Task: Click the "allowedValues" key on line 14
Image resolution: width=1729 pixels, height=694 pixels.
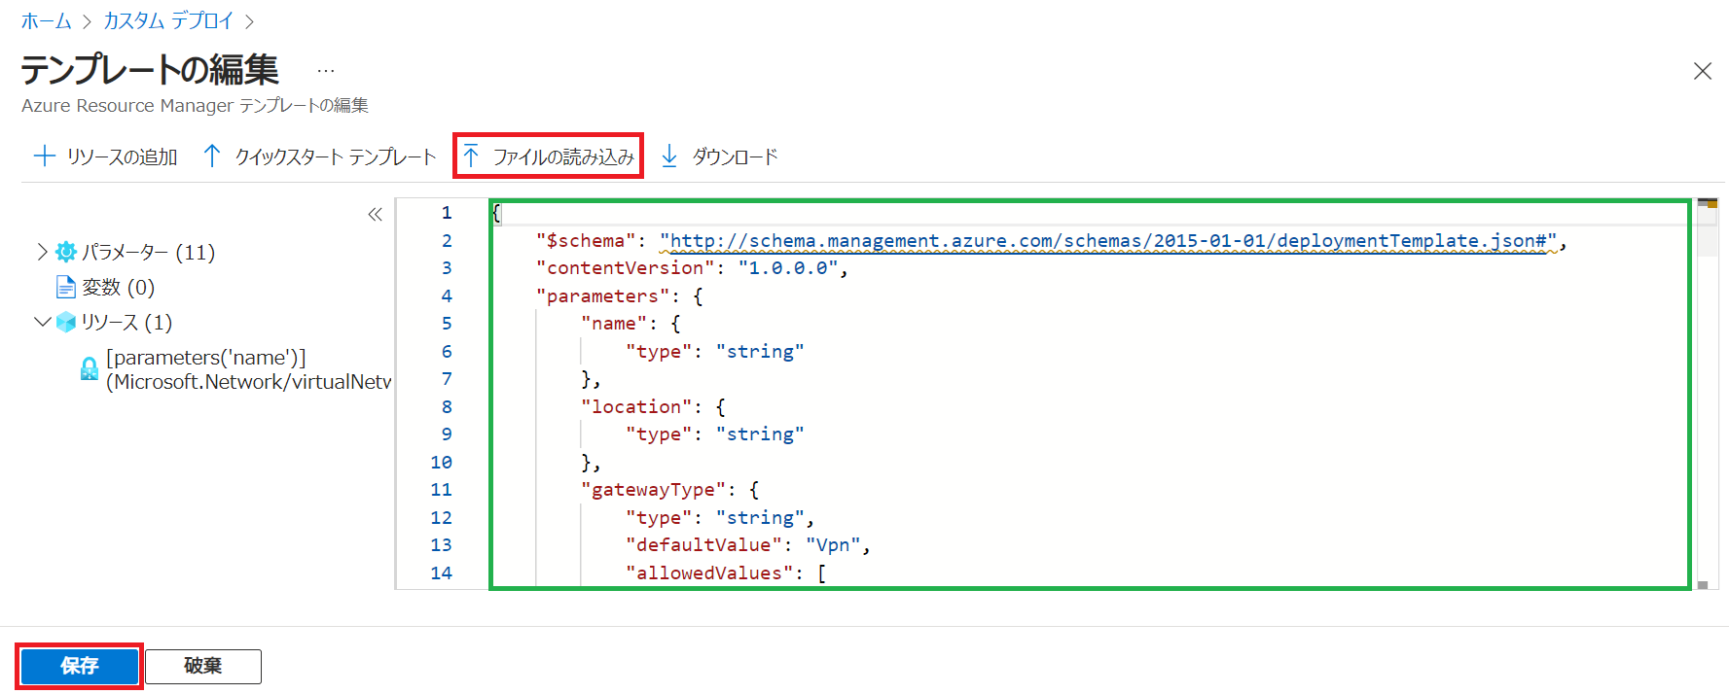Action: coord(709,573)
